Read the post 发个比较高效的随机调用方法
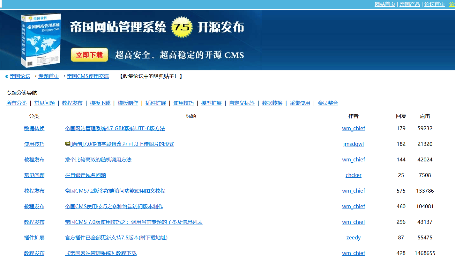The height and width of the screenshot is (262, 455). pos(98,160)
